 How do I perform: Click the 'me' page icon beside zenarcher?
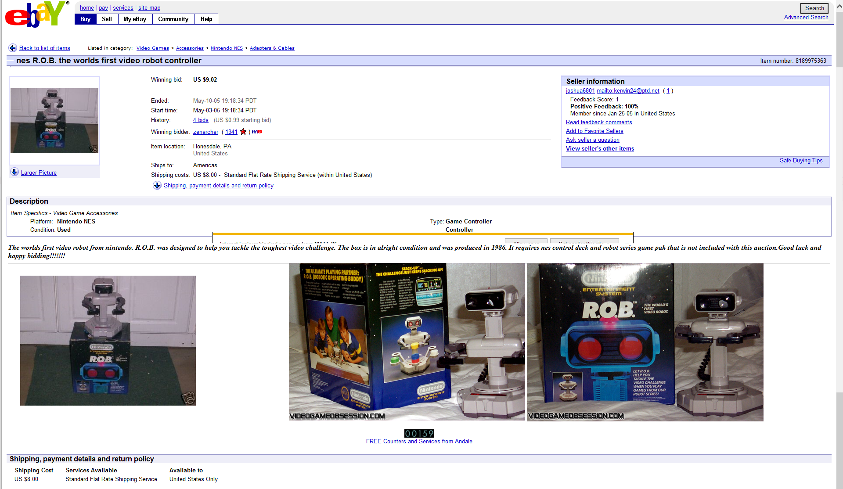pos(257,132)
